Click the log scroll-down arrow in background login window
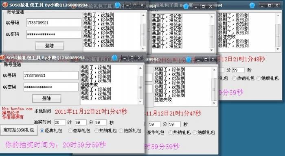The image size is (285, 156). 143,49
